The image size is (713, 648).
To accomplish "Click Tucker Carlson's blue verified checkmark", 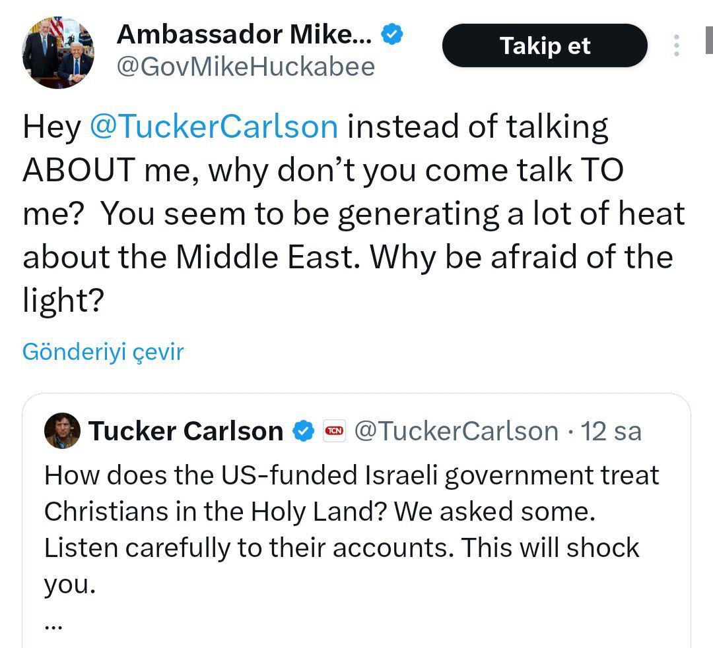I will (x=304, y=431).
